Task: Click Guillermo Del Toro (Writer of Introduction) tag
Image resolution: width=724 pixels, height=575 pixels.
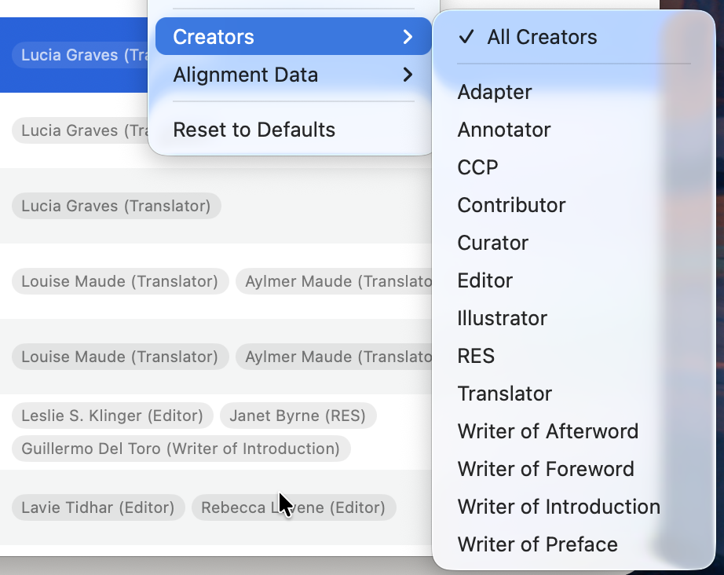Action: click(x=181, y=449)
